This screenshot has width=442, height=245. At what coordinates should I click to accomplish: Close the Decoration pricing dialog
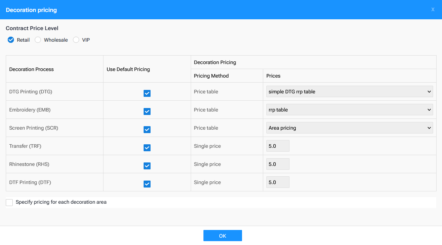click(433, 9)
